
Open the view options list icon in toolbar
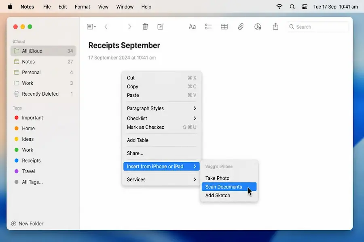91,27
